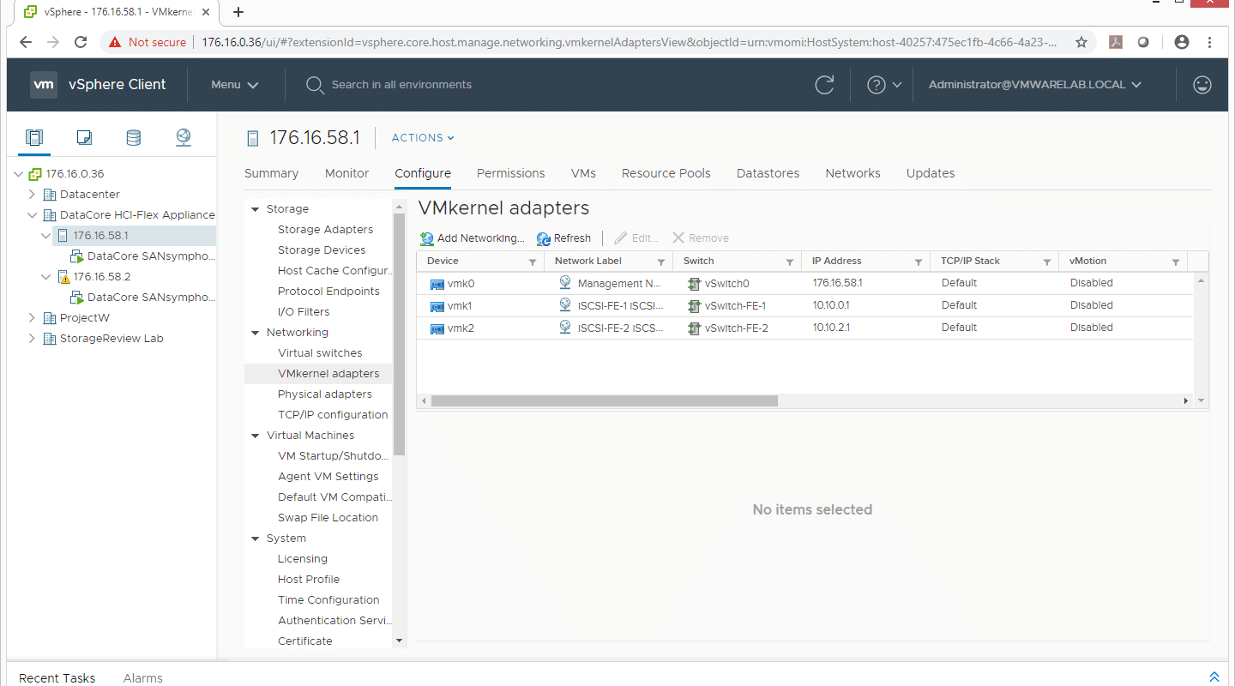Screen dimensions: 1235x686
Task: Click the Management Network label icon
Action: 565,282
